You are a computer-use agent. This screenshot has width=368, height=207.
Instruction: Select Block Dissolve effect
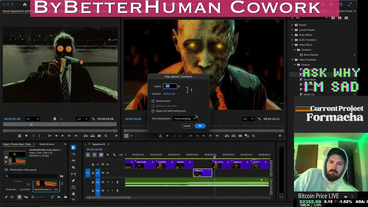(311, 55)
